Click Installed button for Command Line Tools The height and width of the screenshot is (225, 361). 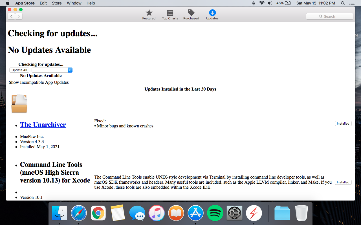click(x=343, y=182)
